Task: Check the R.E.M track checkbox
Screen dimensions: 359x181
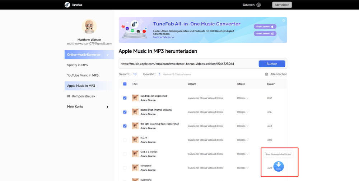Action: (125, 140)
